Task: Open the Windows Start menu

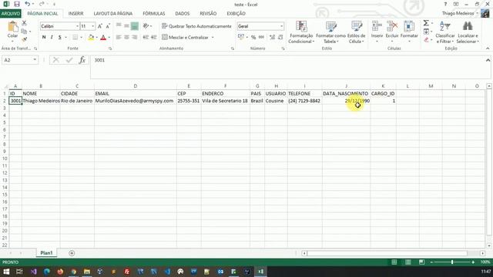Action: coord(6,272)
